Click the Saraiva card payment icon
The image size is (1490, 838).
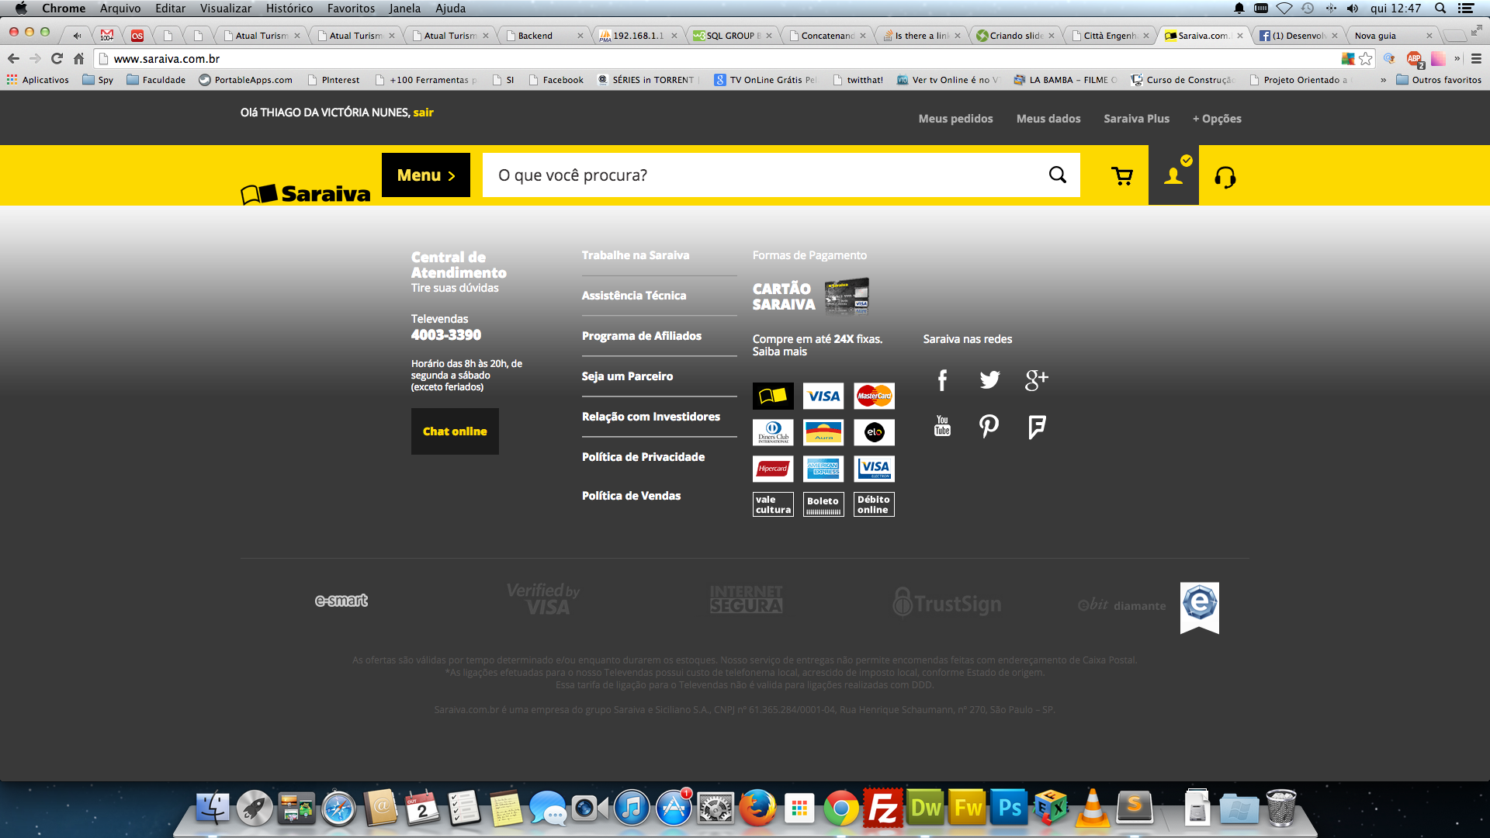pyautogui.click(x=773, y=396)
